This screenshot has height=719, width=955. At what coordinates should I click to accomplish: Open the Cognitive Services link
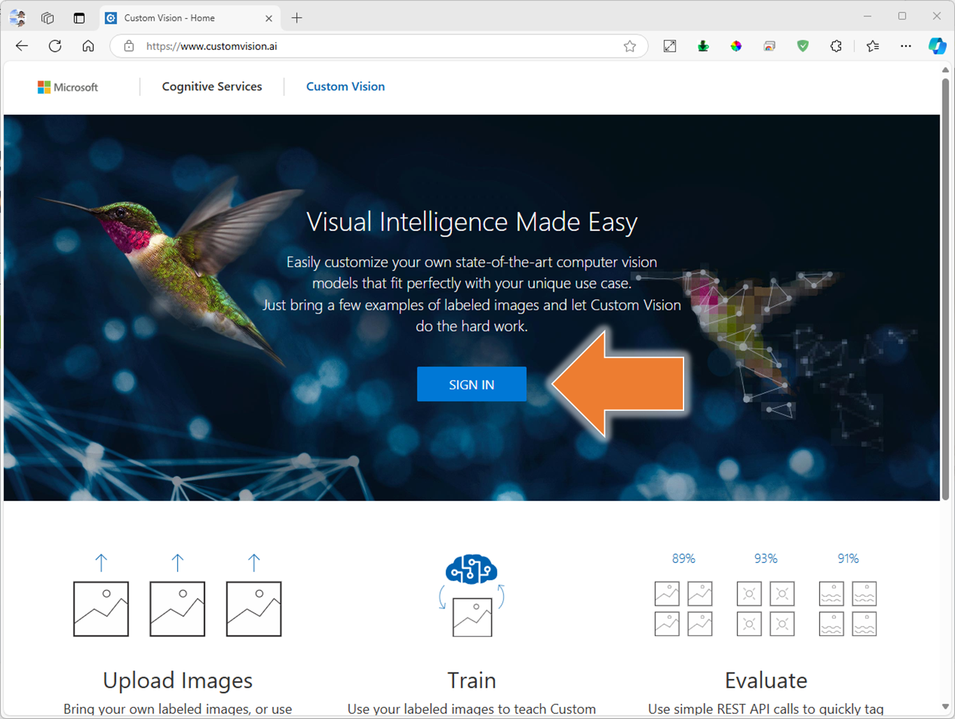(212, 86)
